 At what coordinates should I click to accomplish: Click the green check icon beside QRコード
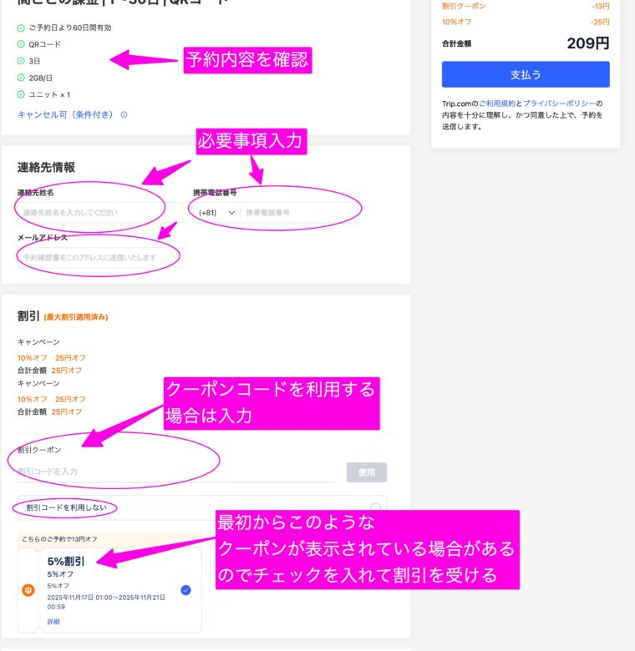coord(21,44)
